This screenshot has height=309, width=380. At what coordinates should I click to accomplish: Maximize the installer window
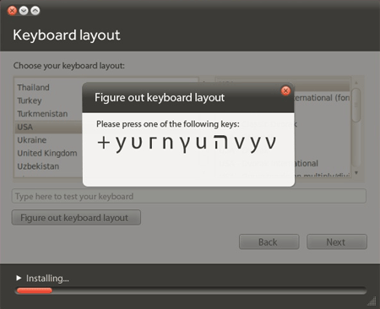[35, 11]
